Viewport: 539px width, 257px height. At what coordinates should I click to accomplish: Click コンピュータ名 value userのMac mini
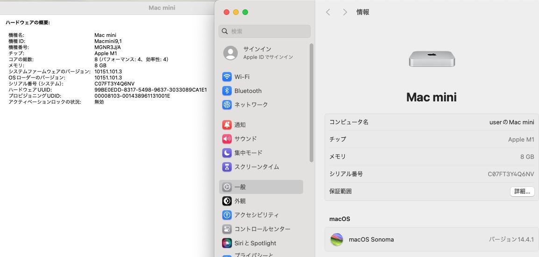coord(511,122)
